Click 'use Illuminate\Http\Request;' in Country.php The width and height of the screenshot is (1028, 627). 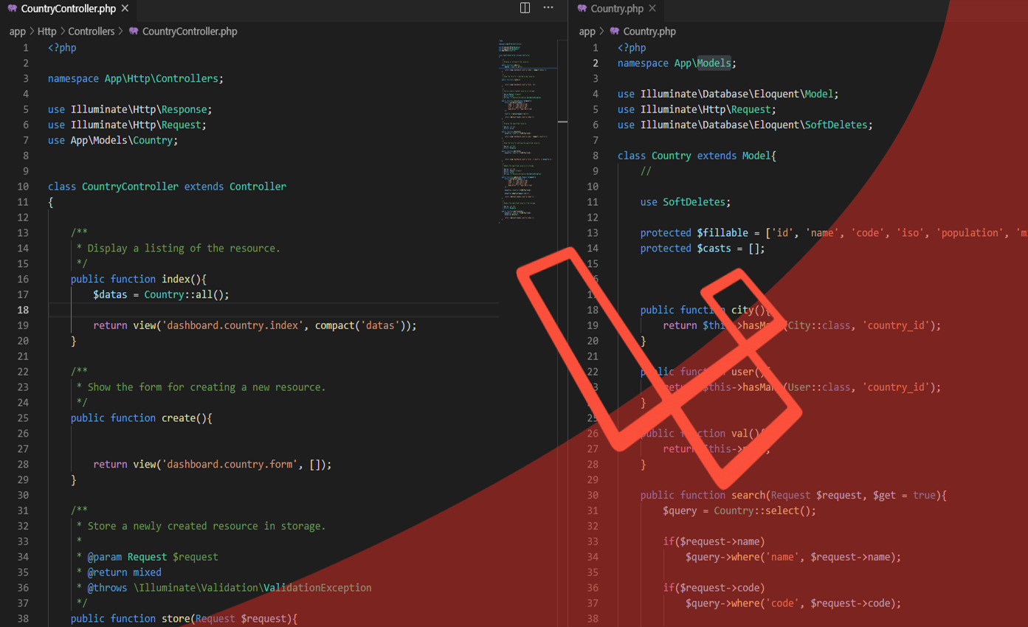click(697, 109)
